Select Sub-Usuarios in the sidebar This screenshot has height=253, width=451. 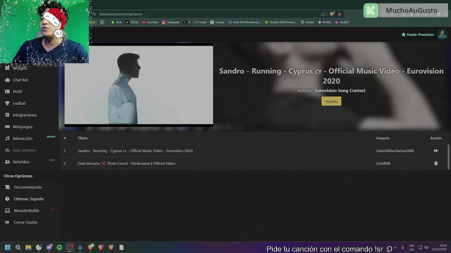[25, 150]
